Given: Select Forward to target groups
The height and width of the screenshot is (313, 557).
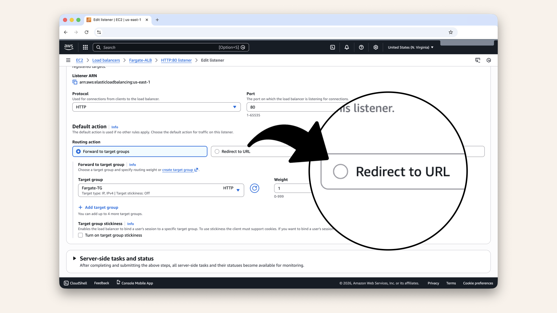Looking at the screenshot, I should [78, 151].
